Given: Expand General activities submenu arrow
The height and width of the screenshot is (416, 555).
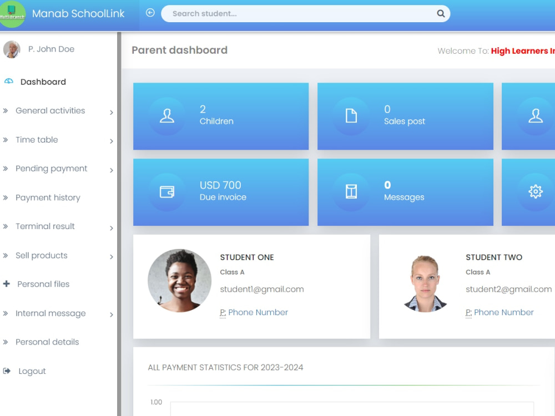Looking at the screenshot, I should (112, 113).
